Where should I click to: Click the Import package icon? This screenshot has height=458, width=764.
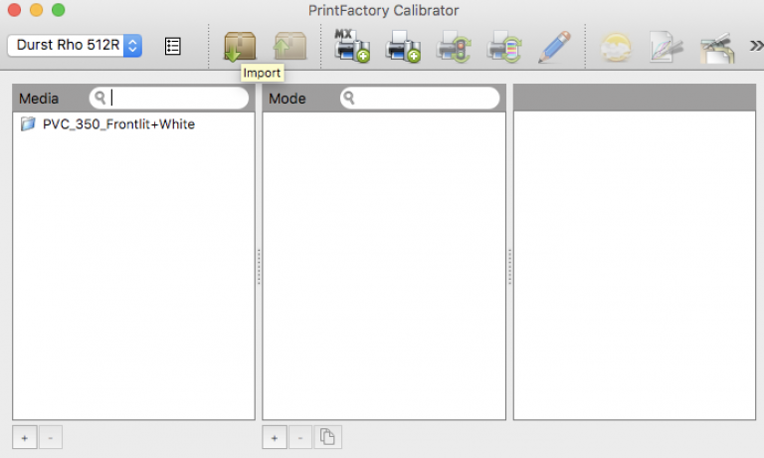pyautogui.click(x=240, y=47)
